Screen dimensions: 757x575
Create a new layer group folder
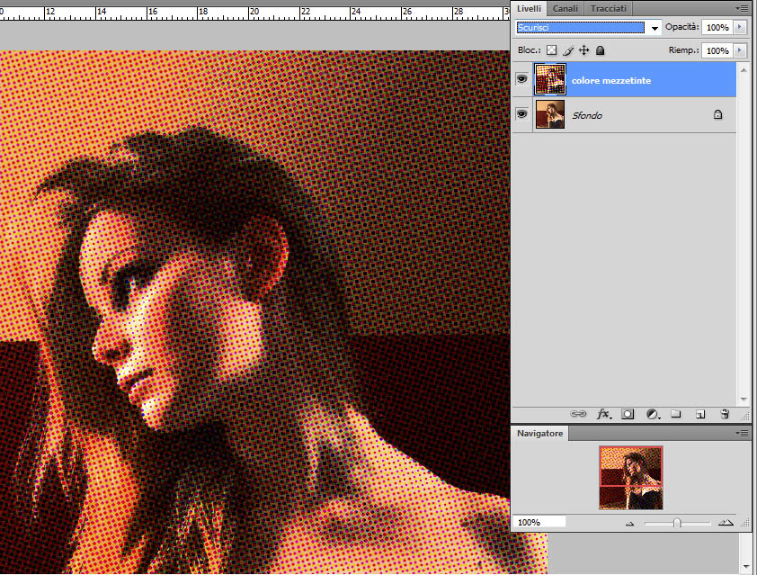[676, 414]
